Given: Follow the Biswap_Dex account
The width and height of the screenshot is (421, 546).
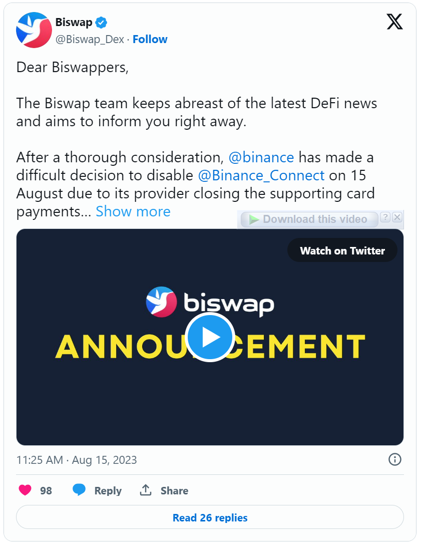Looking at the screenshot, I should (x=150, y=39).
